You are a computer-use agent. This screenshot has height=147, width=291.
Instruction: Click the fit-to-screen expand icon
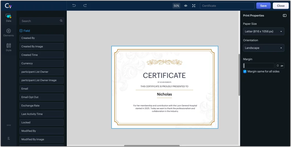[x=194, y=6]
